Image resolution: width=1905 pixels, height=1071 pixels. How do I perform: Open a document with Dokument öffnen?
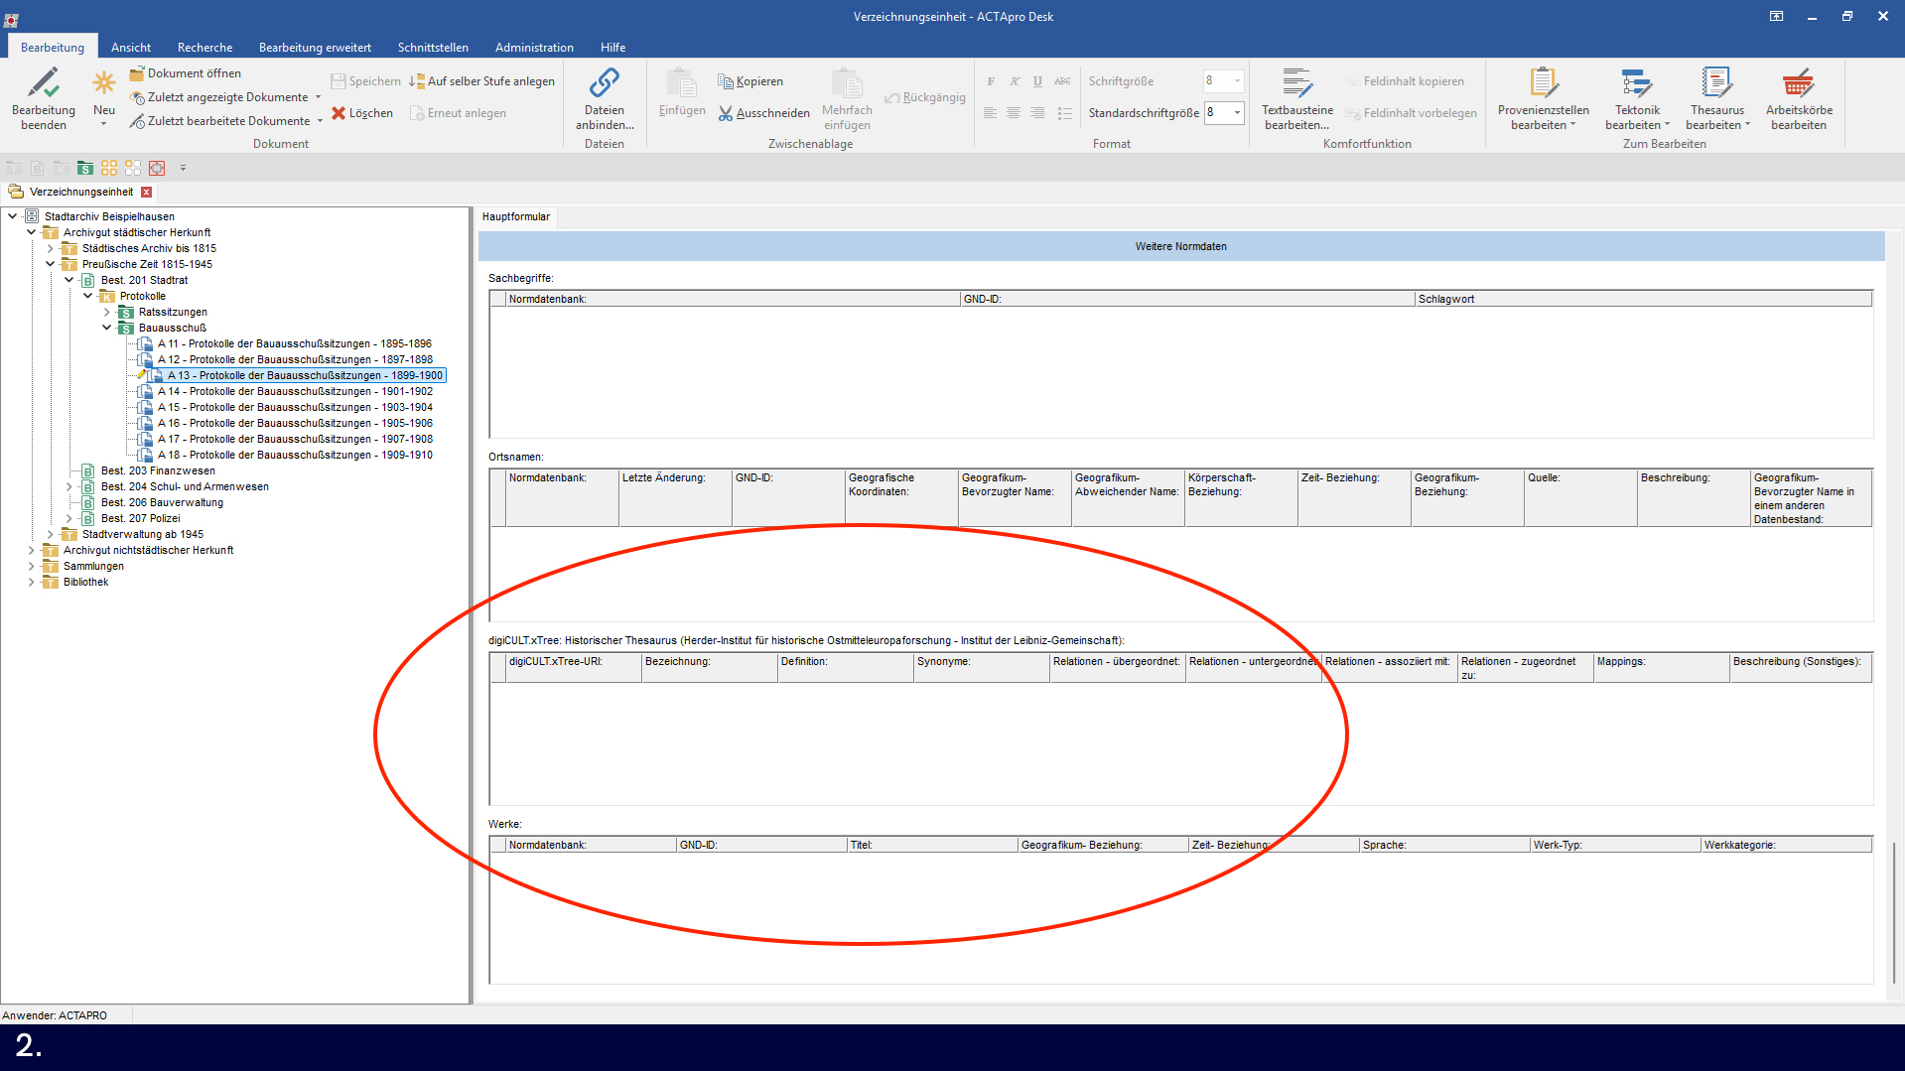point(186,73)
